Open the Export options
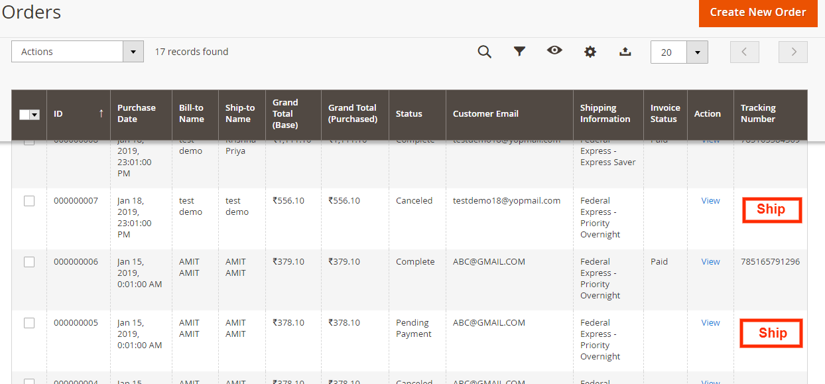Screen dimensions: 825x384 click(625, 51)
